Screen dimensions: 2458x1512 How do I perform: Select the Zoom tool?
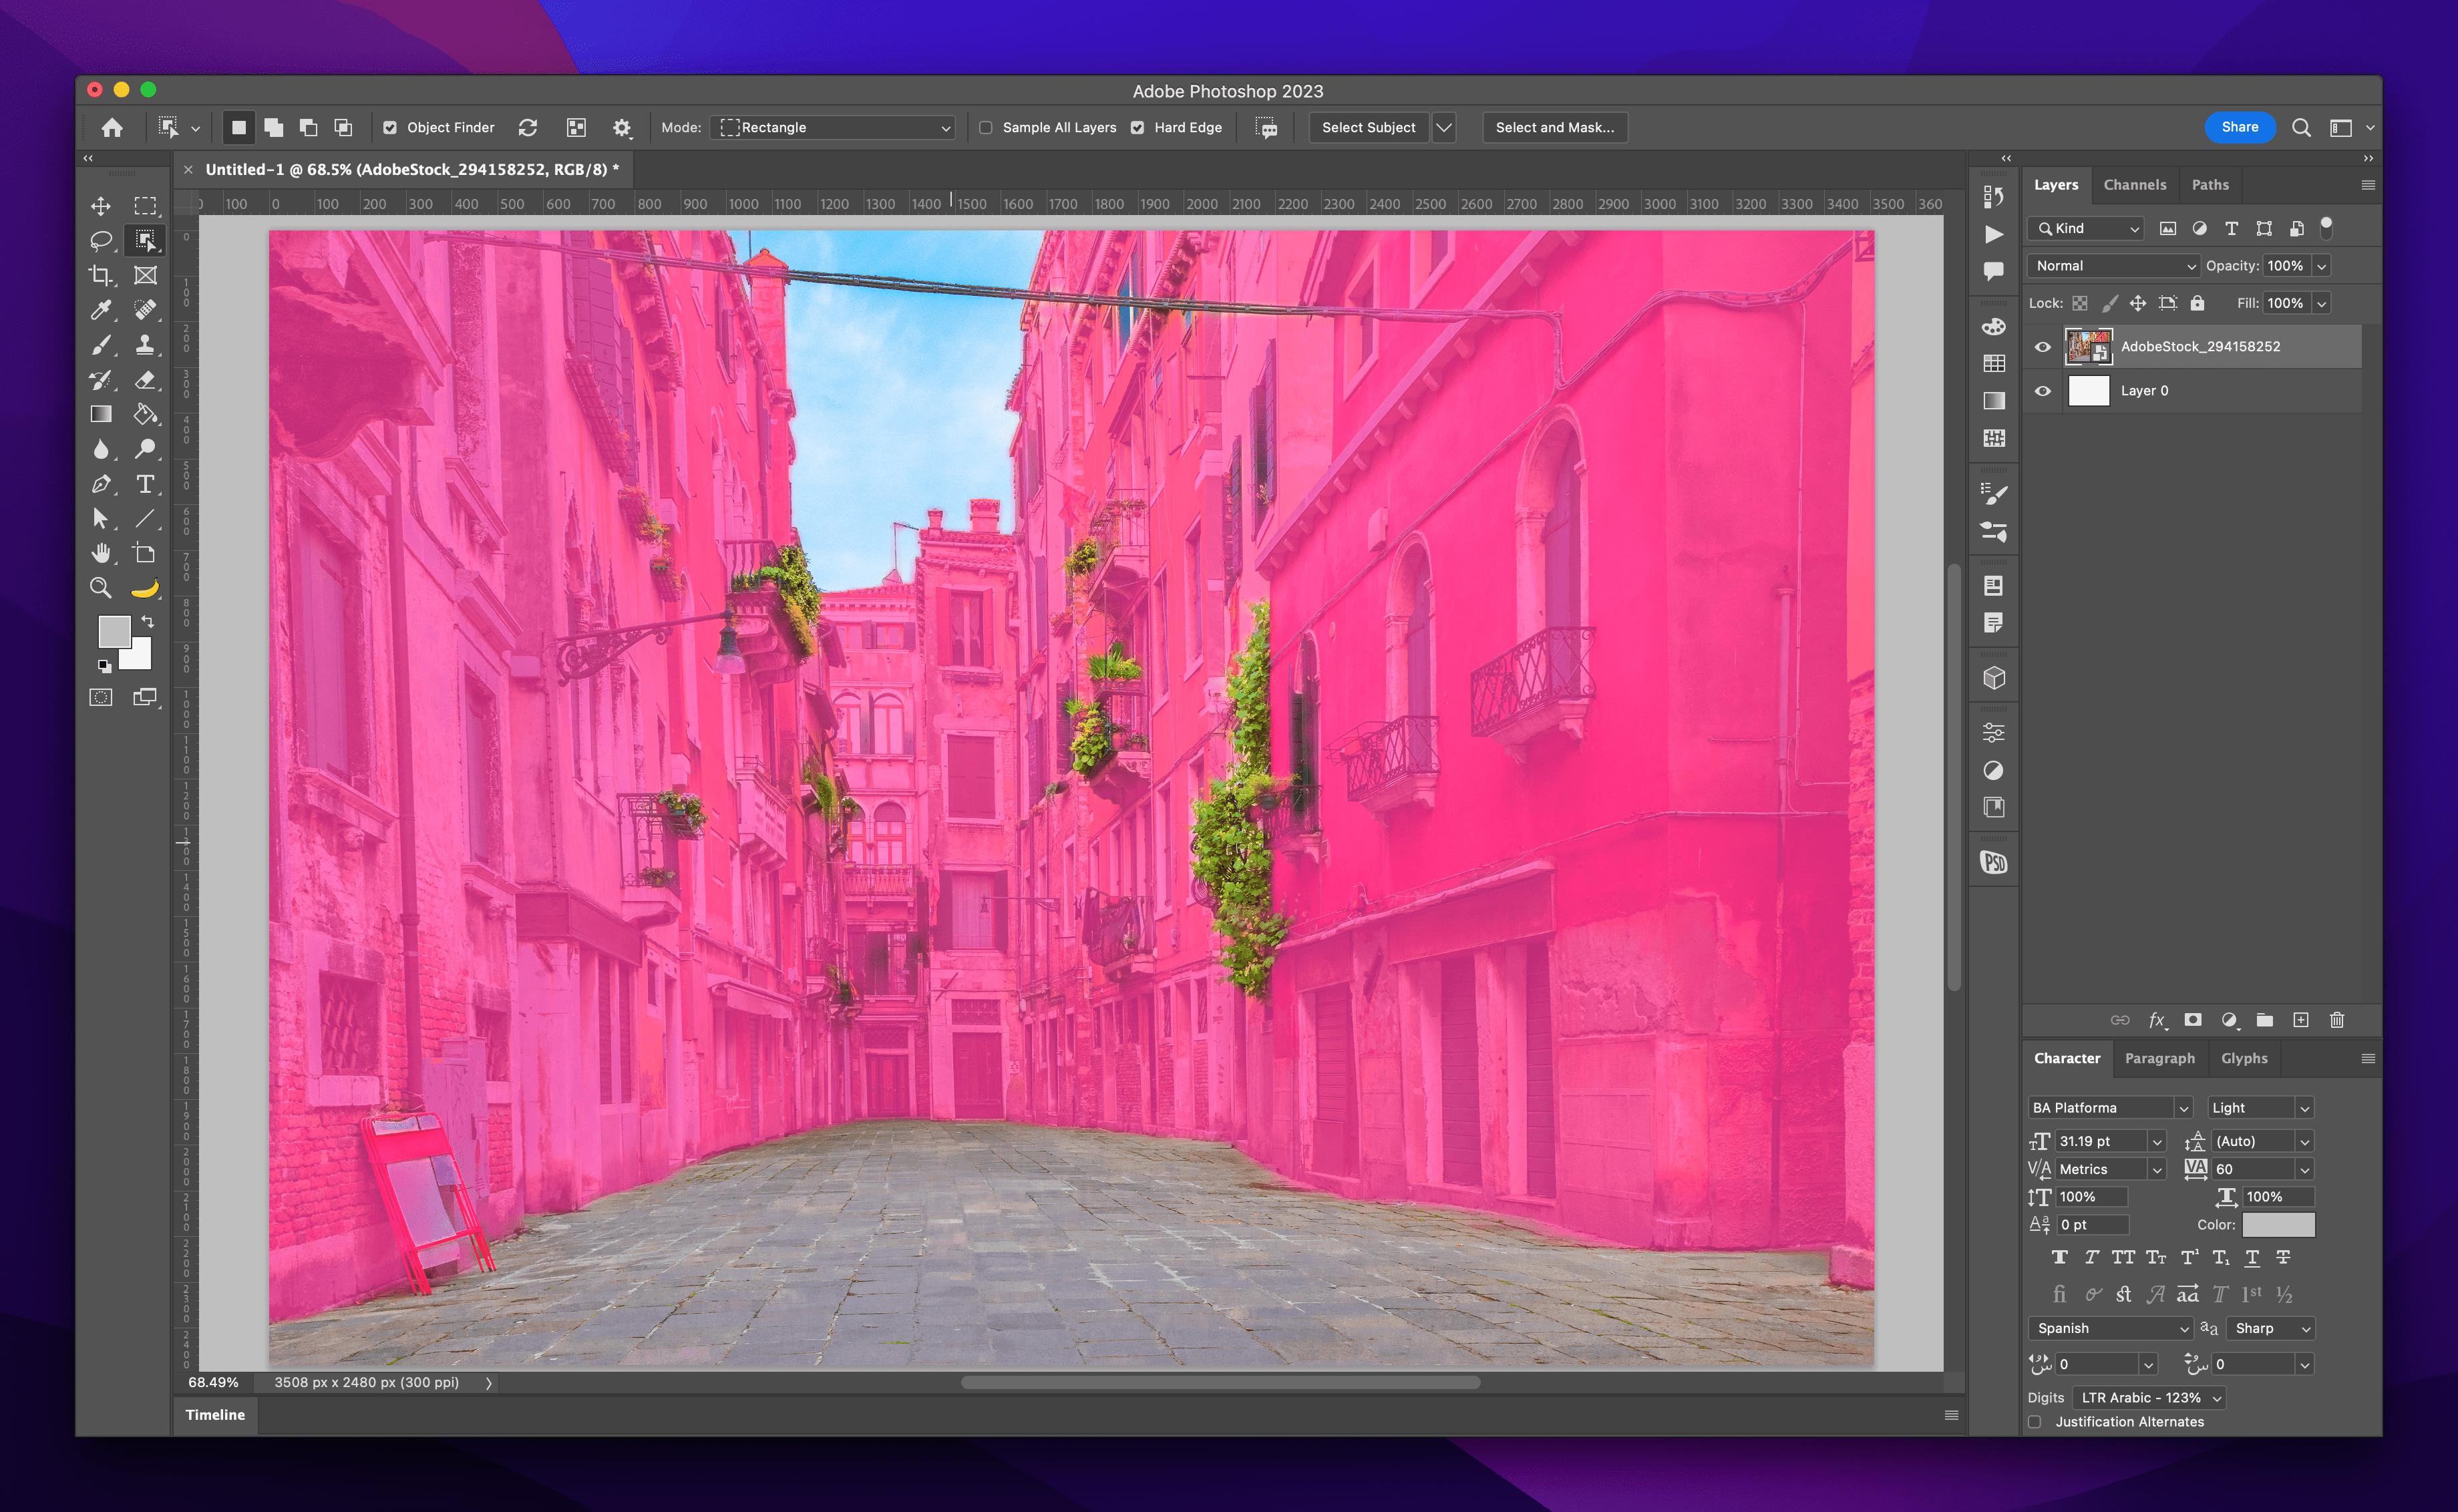click(x=101, y=588)
